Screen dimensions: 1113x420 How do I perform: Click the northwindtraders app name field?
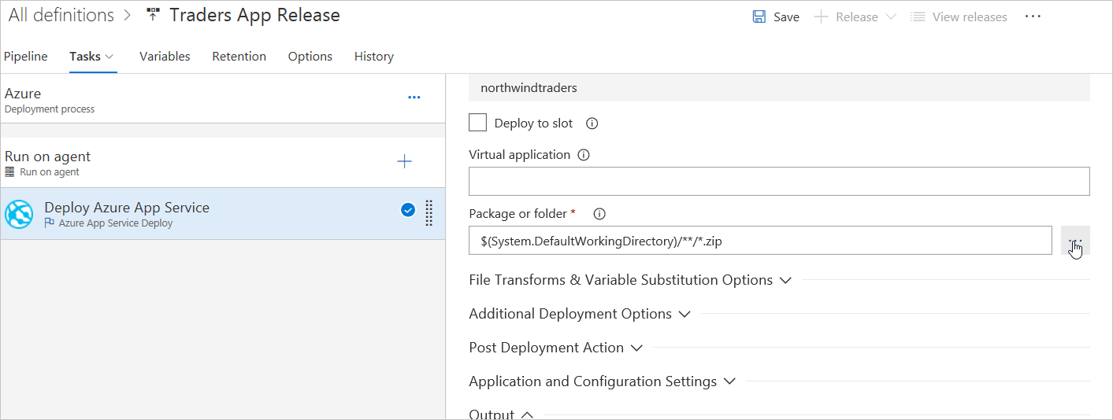[x=779, y=88]
